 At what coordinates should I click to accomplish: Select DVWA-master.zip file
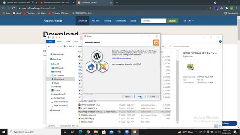[88, 115]
